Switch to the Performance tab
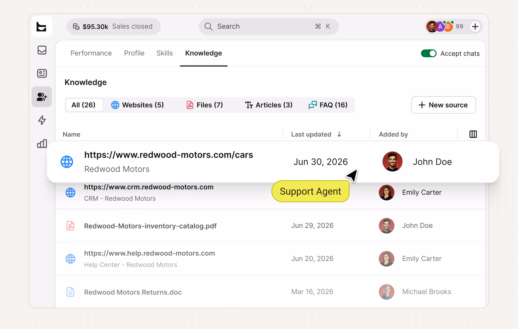 [x=91, y=53]
